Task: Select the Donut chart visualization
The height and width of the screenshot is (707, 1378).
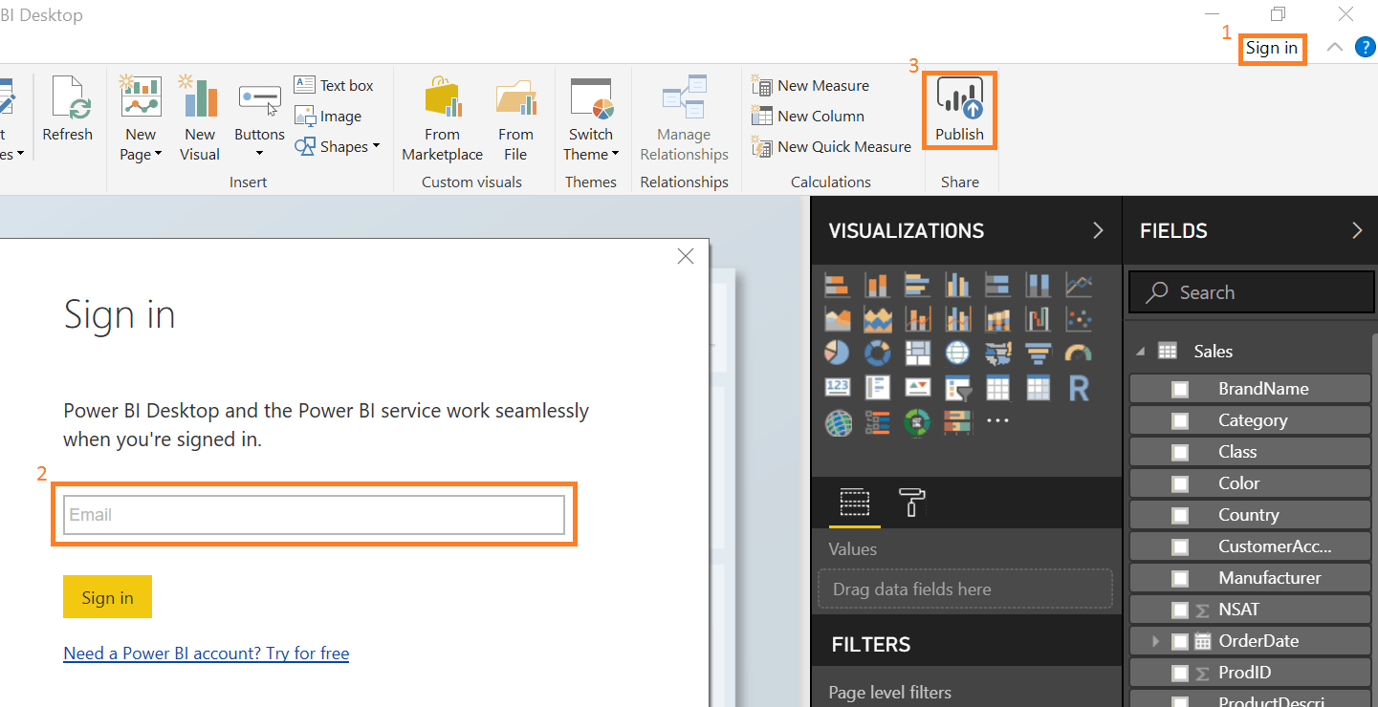Action: (877, 353)
